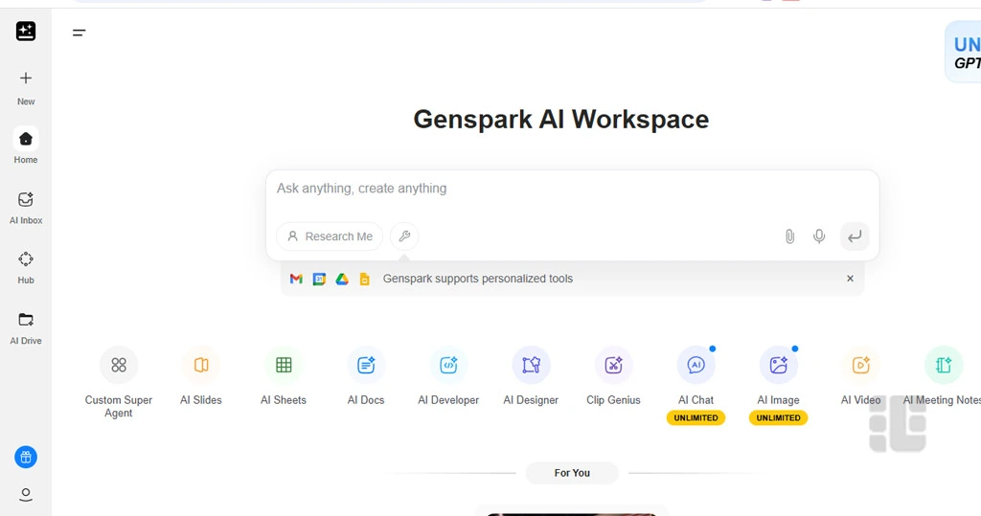981x516 pixels.
Task: Click the Ask anything input field
Action: click(572, 189)
